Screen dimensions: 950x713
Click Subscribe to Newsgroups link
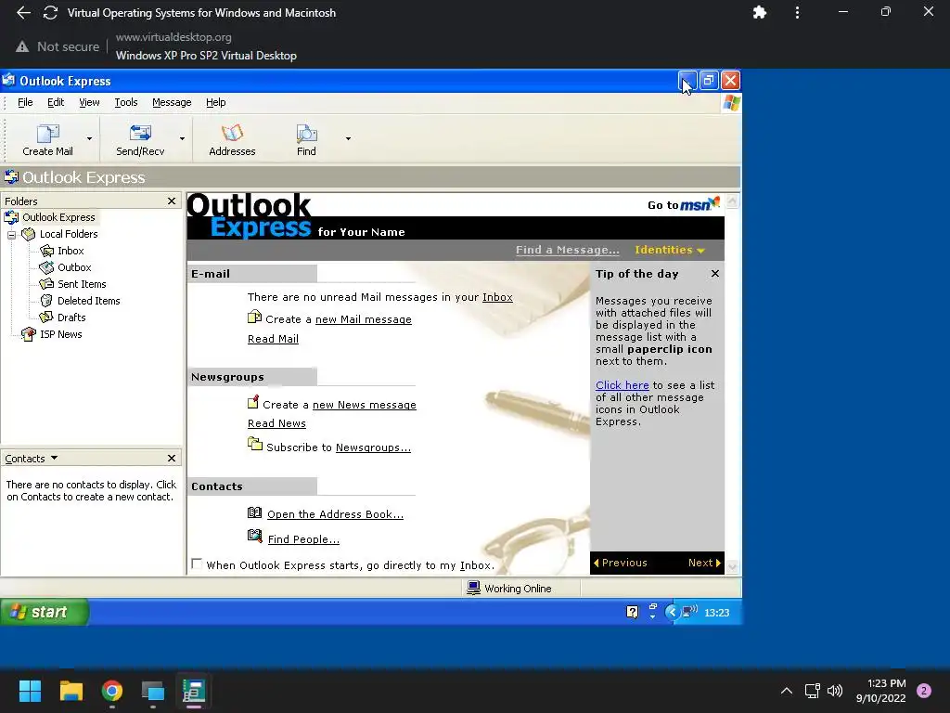pyautogui.click(x=373, y=447)
